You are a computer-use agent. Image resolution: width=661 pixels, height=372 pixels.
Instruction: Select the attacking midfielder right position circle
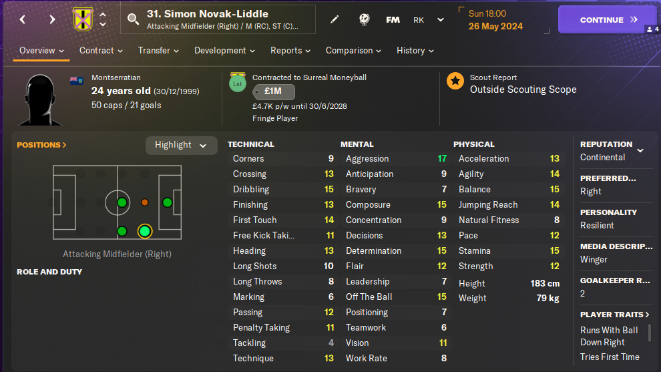(144, 232)
